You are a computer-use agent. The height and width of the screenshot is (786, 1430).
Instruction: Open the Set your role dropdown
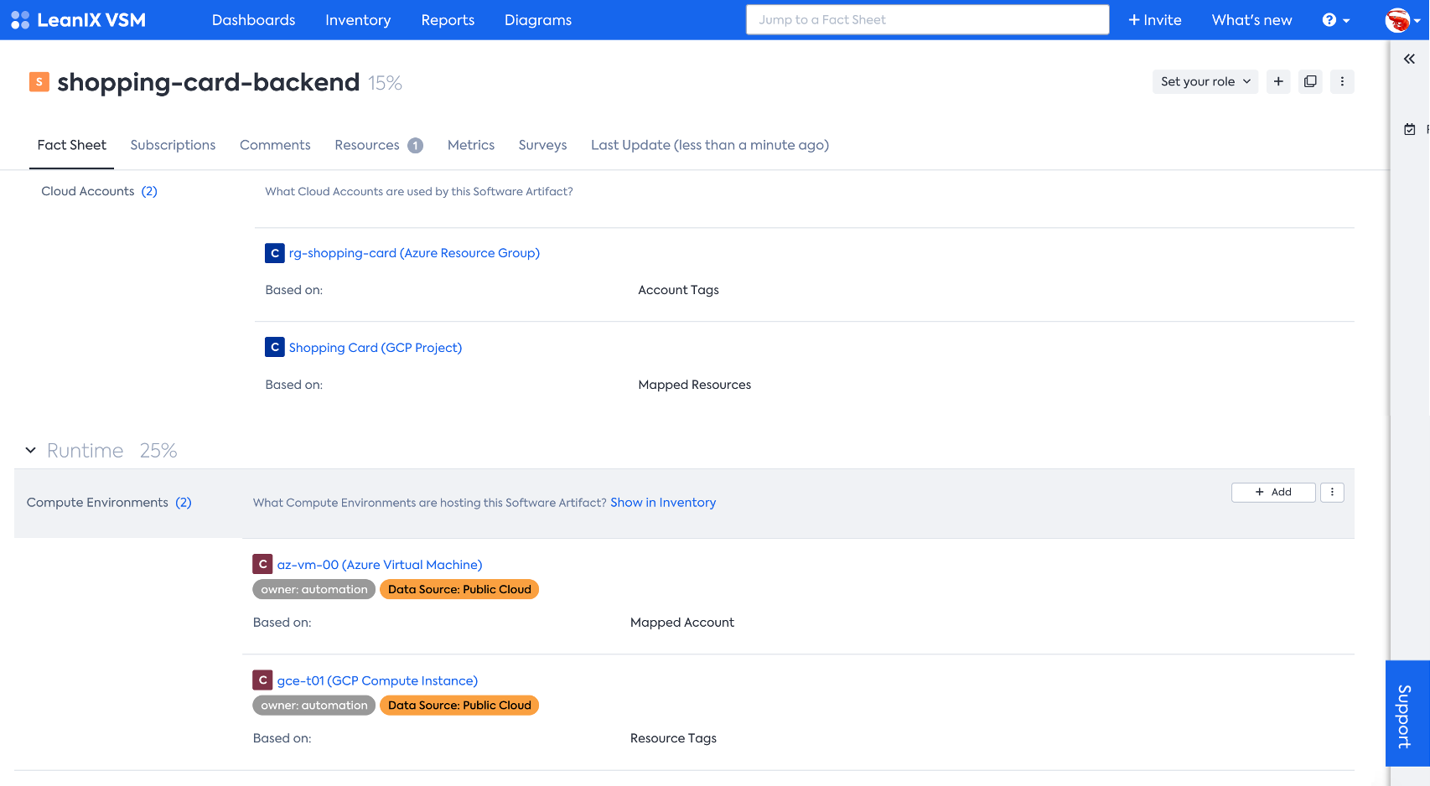click(x=1205, y=81)
